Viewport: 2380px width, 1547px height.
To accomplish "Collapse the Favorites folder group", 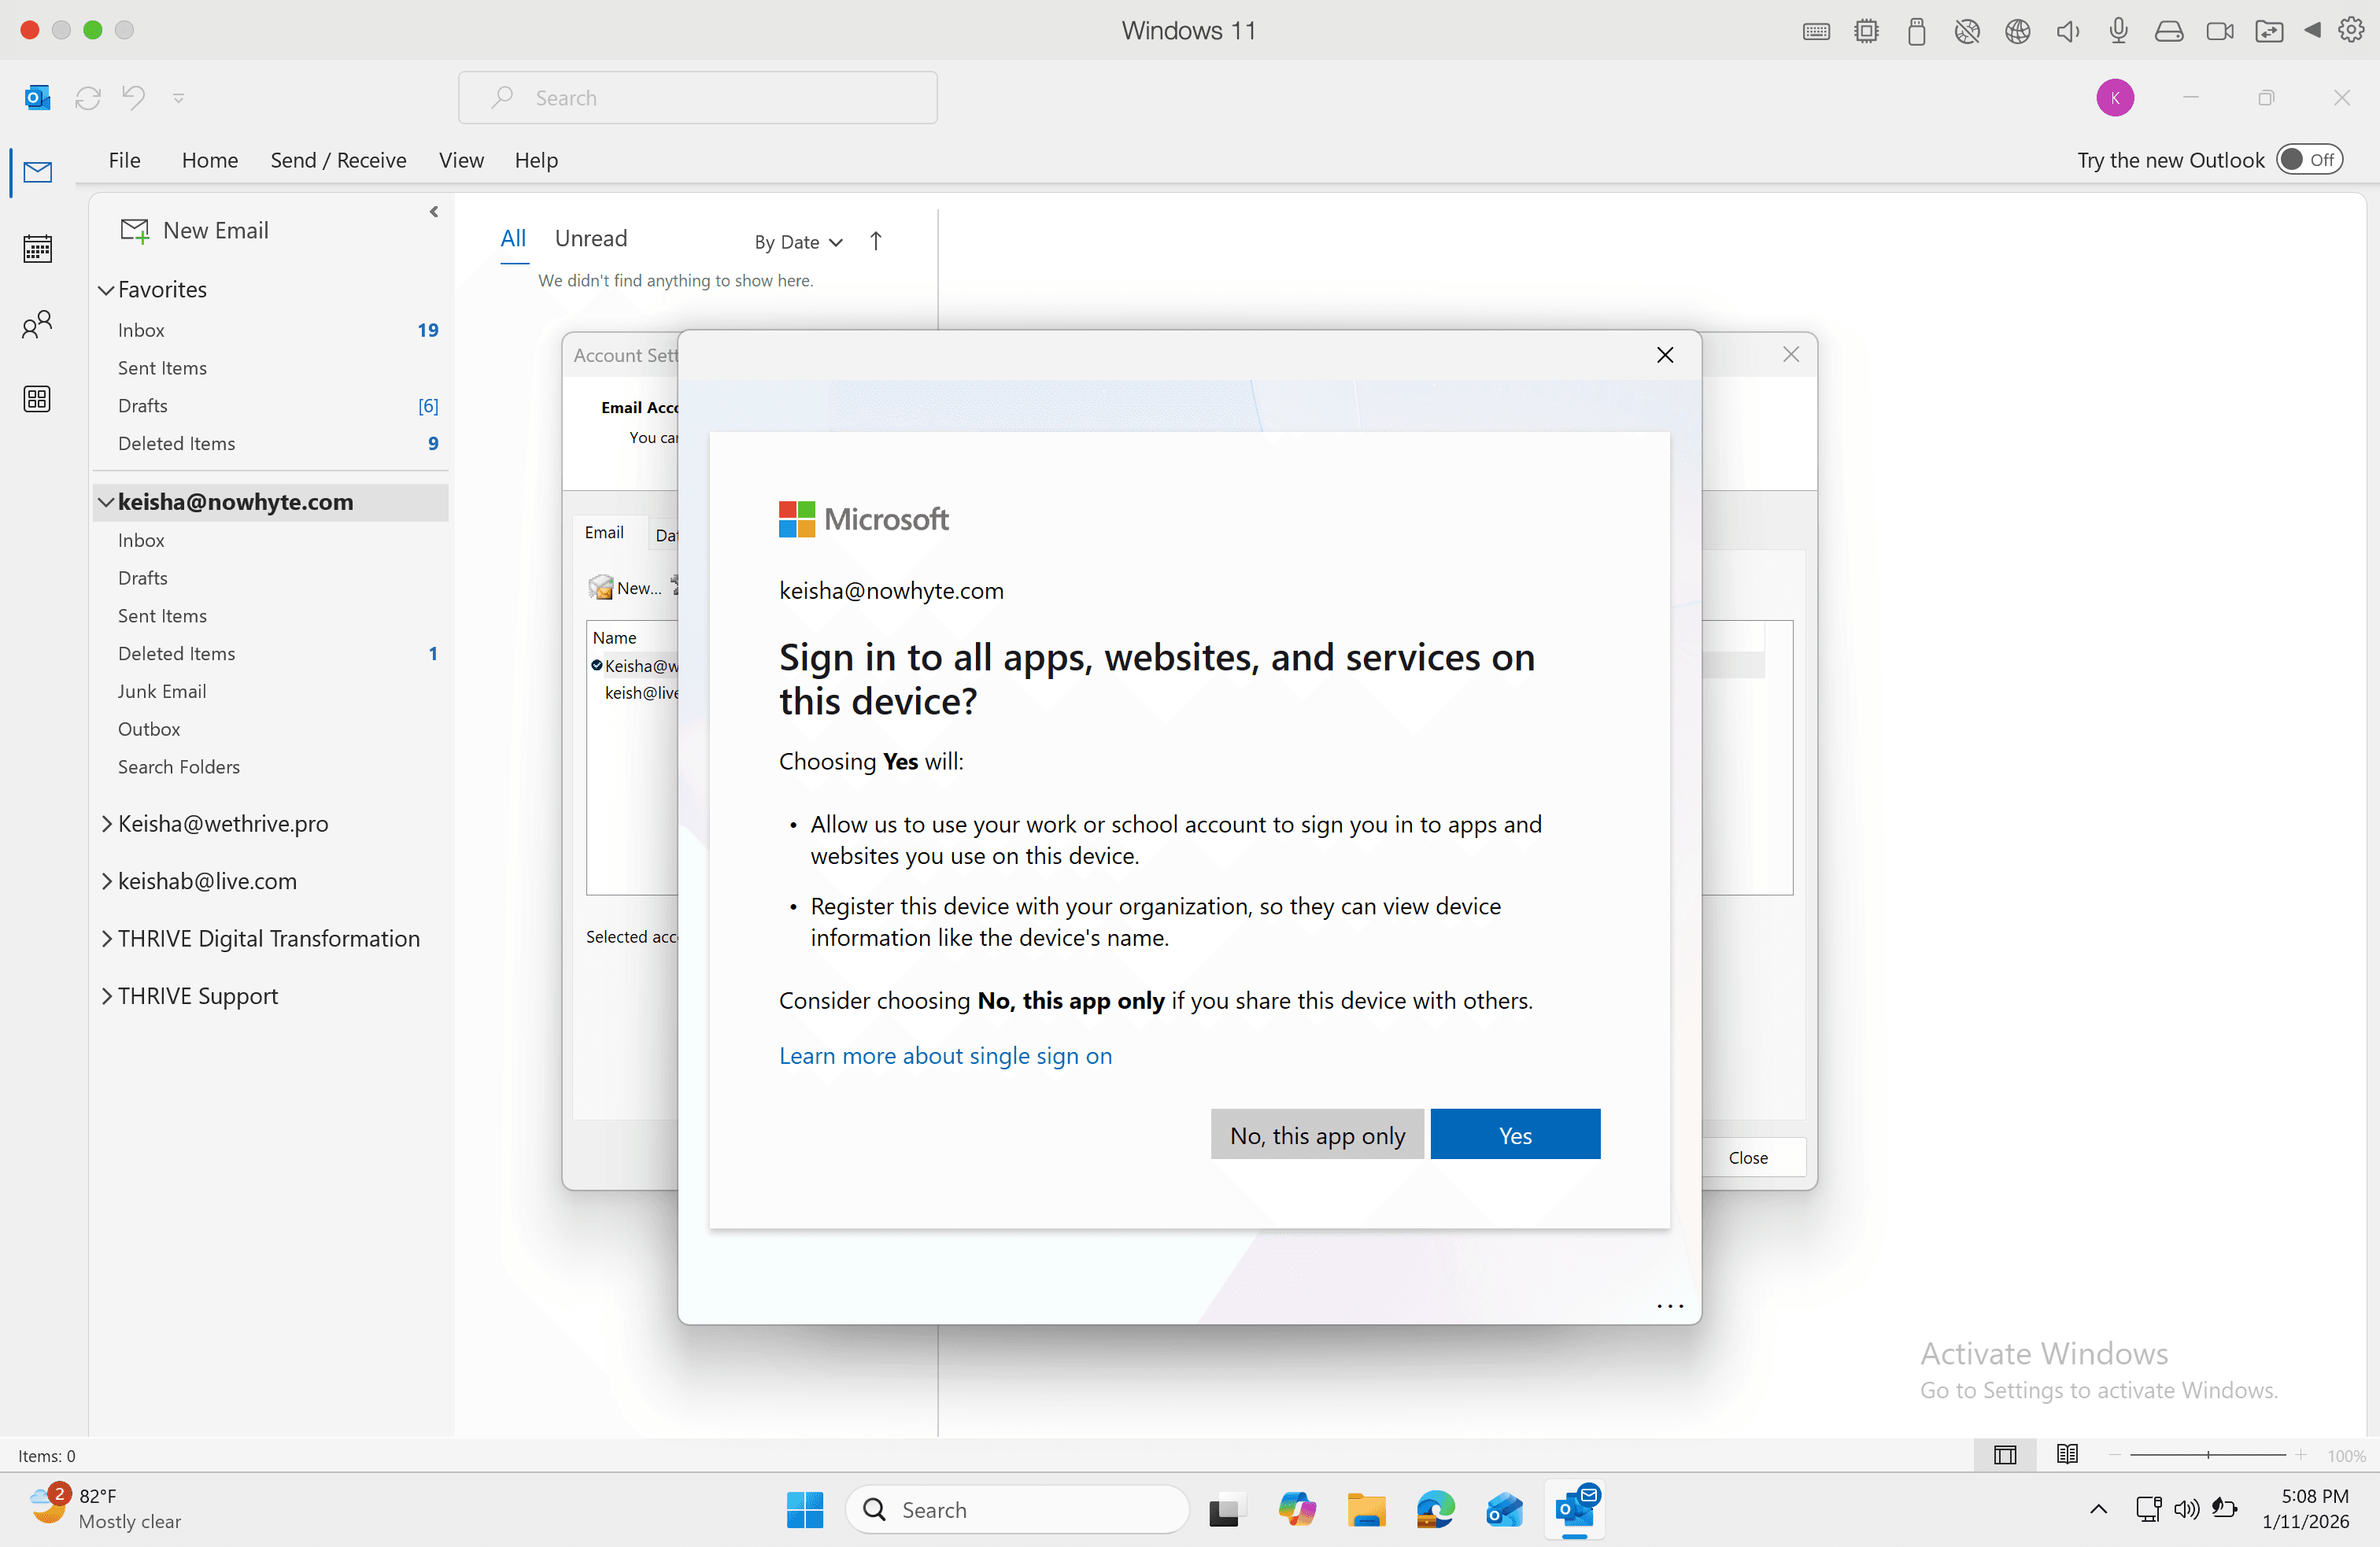I will tap(106, 290).
